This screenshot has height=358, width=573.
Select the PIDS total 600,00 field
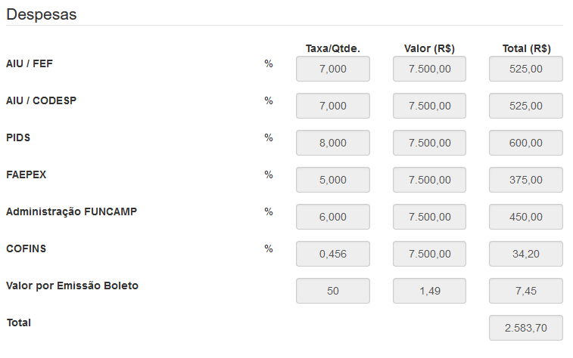point(526,143)
